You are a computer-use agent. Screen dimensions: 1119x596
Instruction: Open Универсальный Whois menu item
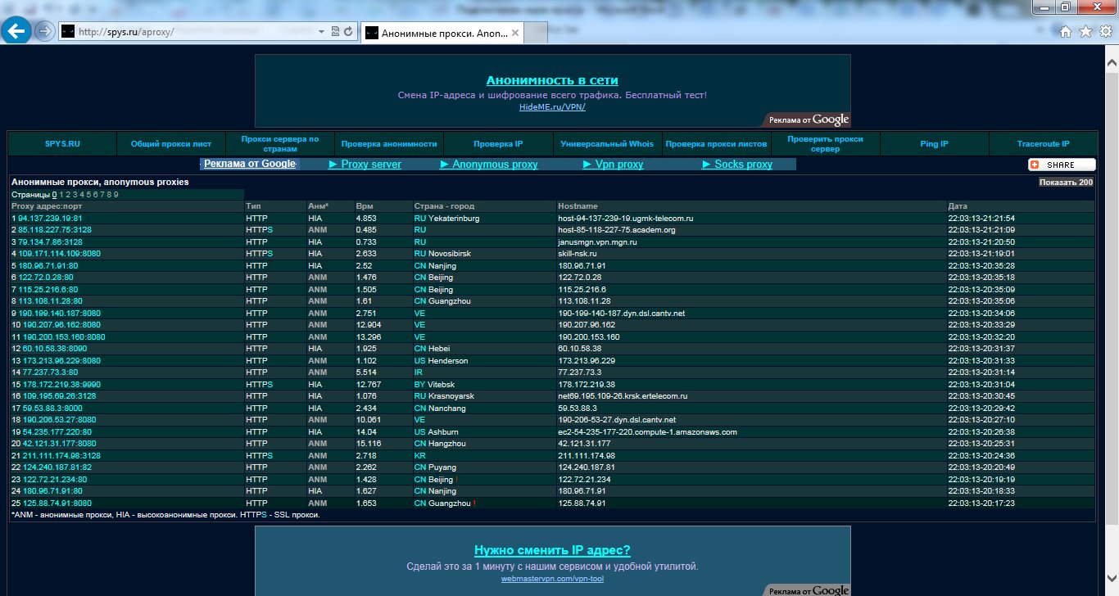click(607, 144)
